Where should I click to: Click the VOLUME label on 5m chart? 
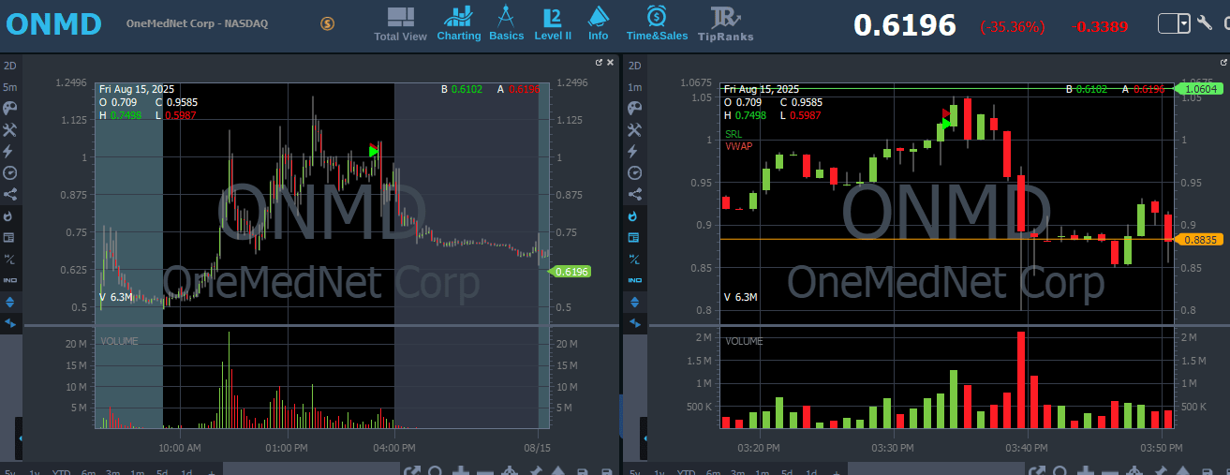click(x=119, y=341)
